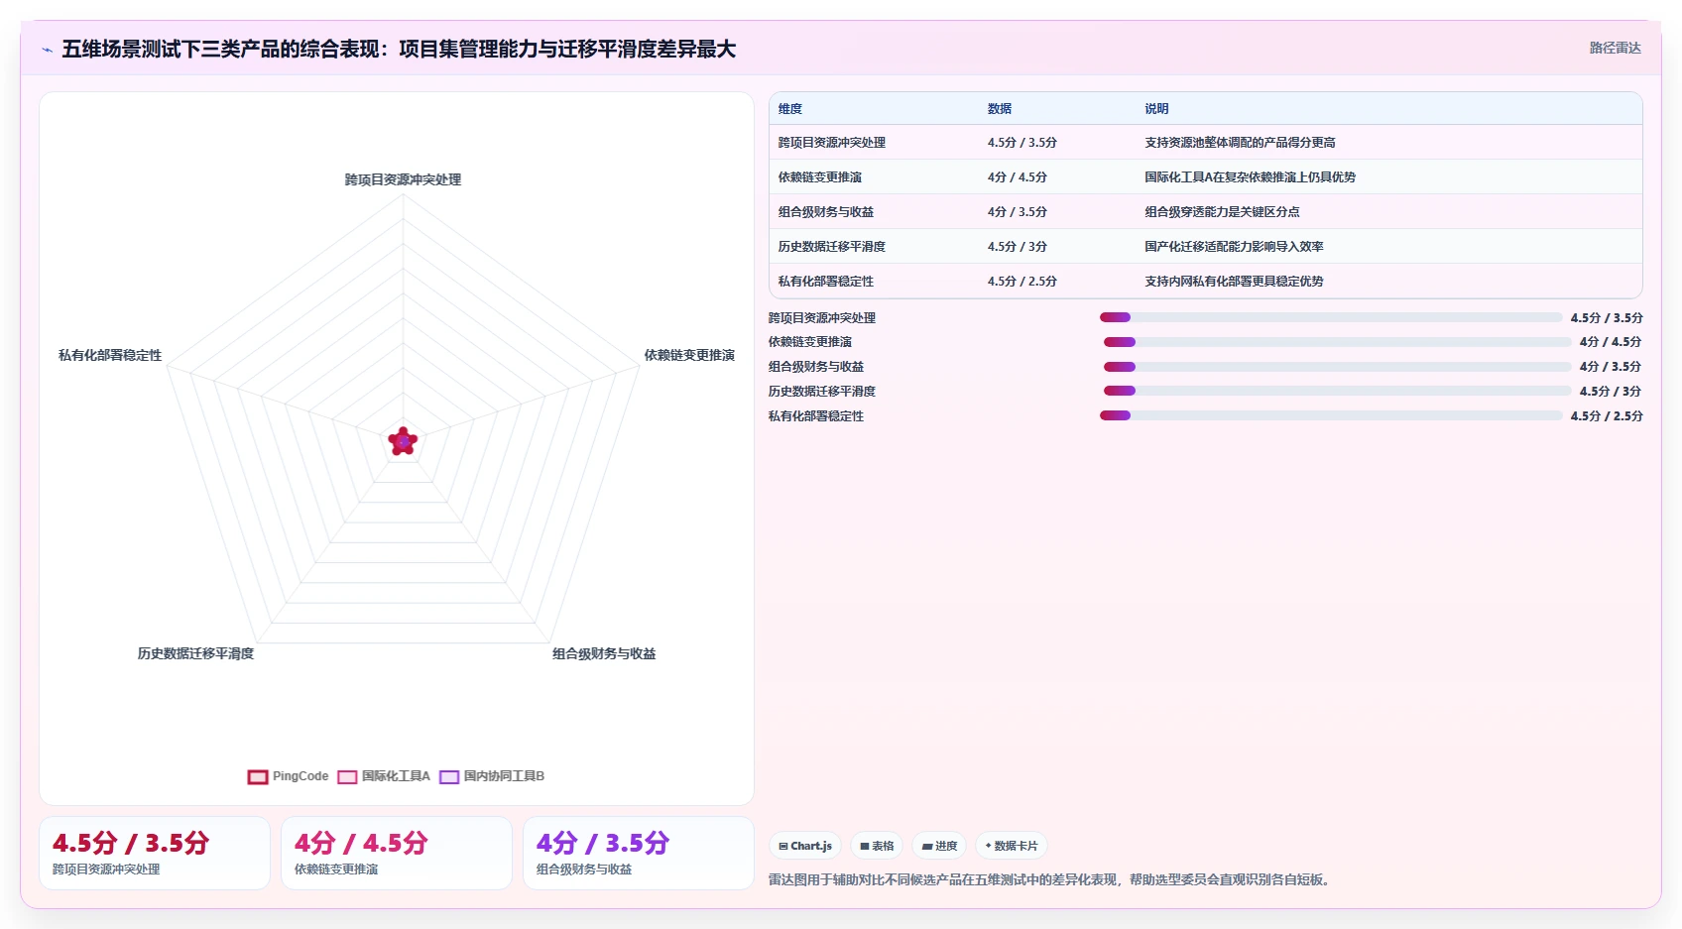Image resolution: width=1682 pixels, height=929 pixels.
Task: Click the 数据卡片 chip
Action: [1012, 846]
